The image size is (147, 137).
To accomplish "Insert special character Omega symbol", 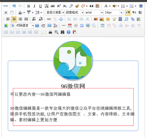I will [x=82, y=26].
